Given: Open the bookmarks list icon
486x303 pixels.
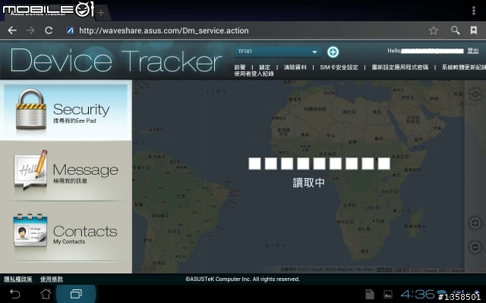Looking at the screenshot, I should pyautogui.click(x=474, y=30).
